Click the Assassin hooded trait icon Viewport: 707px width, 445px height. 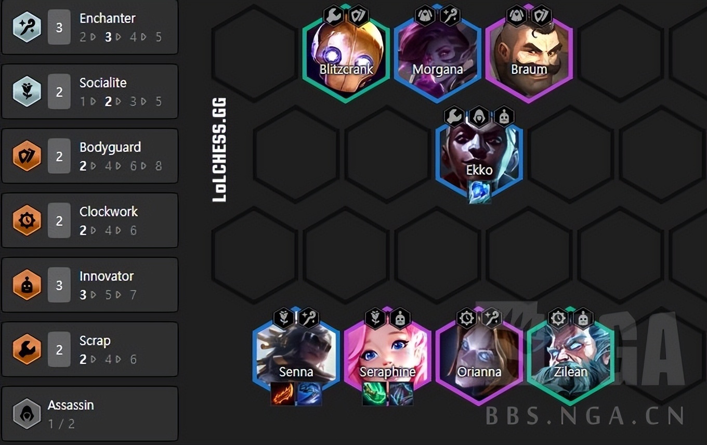27,414
